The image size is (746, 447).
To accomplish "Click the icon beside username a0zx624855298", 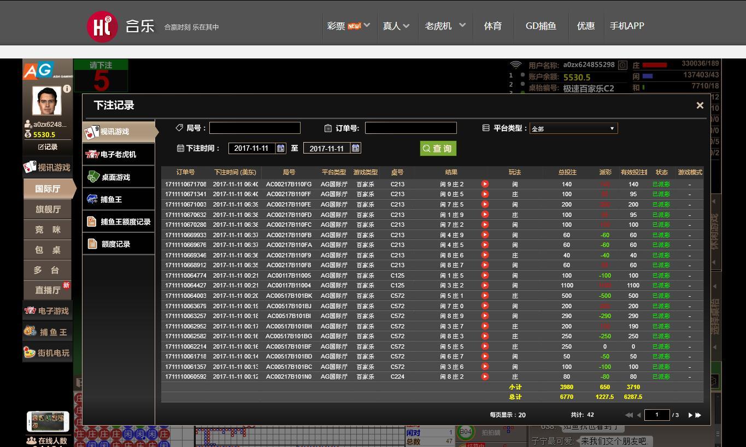I will coord(622,65).
